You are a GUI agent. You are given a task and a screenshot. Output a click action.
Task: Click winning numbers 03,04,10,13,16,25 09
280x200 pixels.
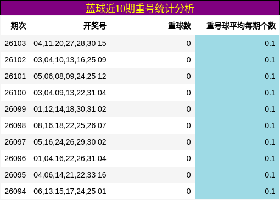click(70, 60)
